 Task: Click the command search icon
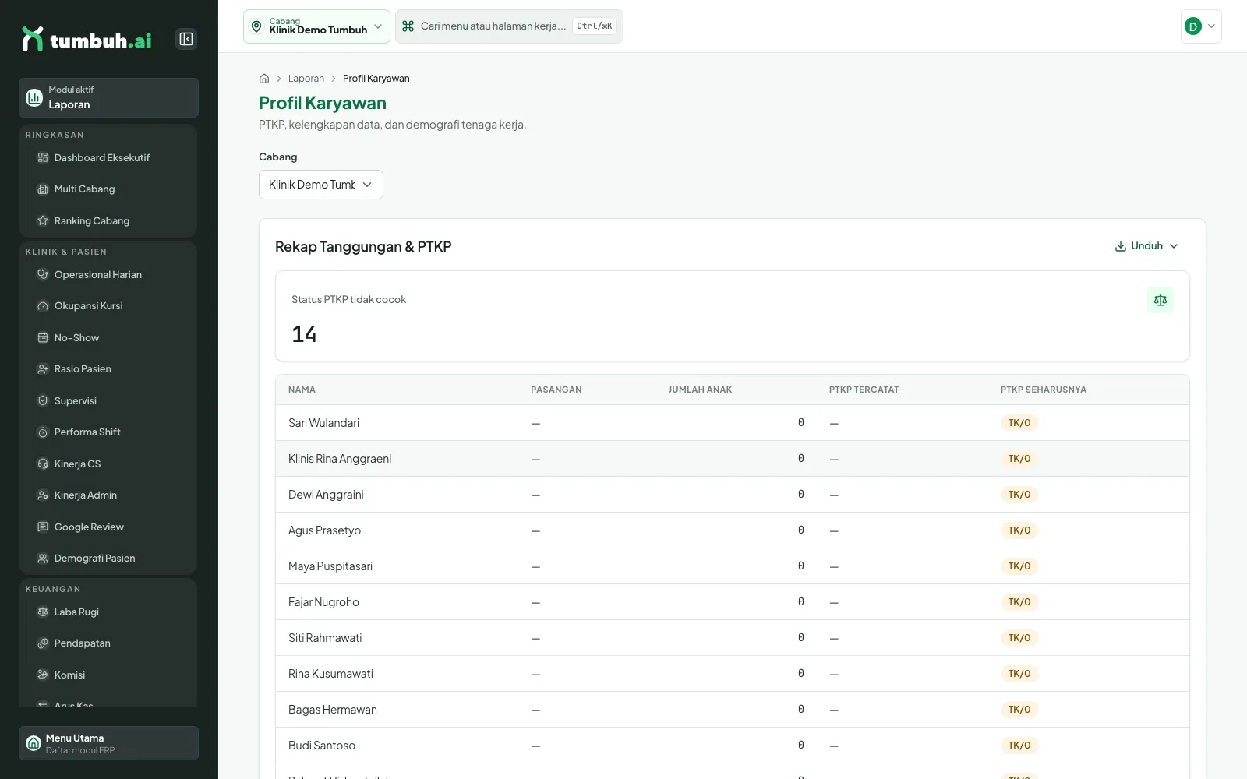click(x=408, y=26)
